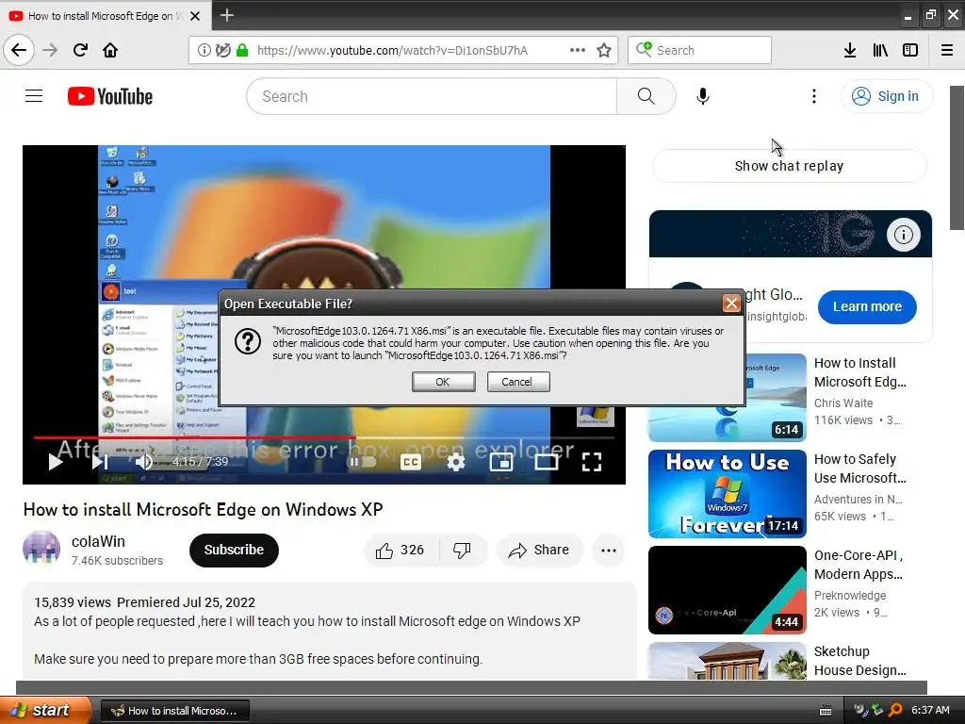
Task: Search by voice with the microphone icon
Action: [x=703, y=96]
